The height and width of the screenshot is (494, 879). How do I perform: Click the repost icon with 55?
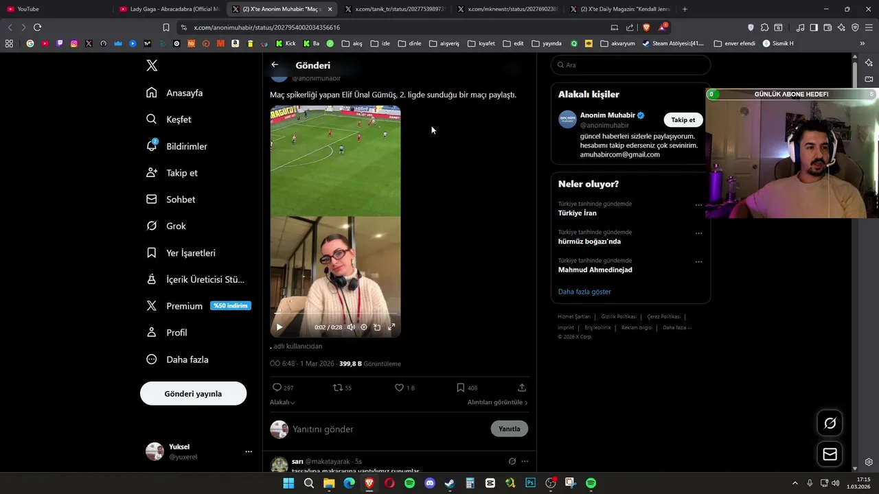pyautogui.click(x=338, y=388)
